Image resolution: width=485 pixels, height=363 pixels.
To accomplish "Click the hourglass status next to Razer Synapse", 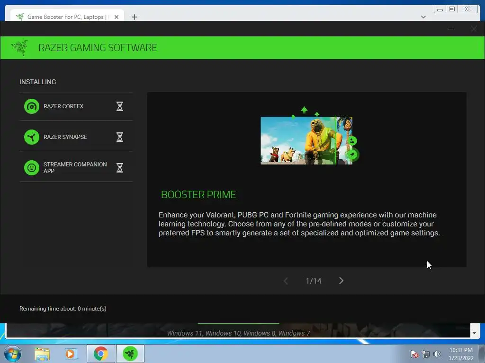I will 120,137.
